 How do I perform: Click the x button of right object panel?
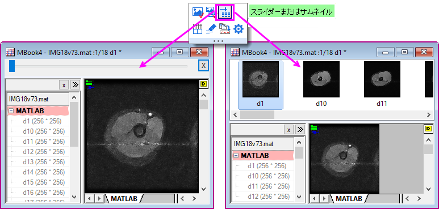coord(289,130)
